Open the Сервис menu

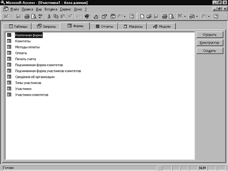pyautogui.click(x=65, y=9)
